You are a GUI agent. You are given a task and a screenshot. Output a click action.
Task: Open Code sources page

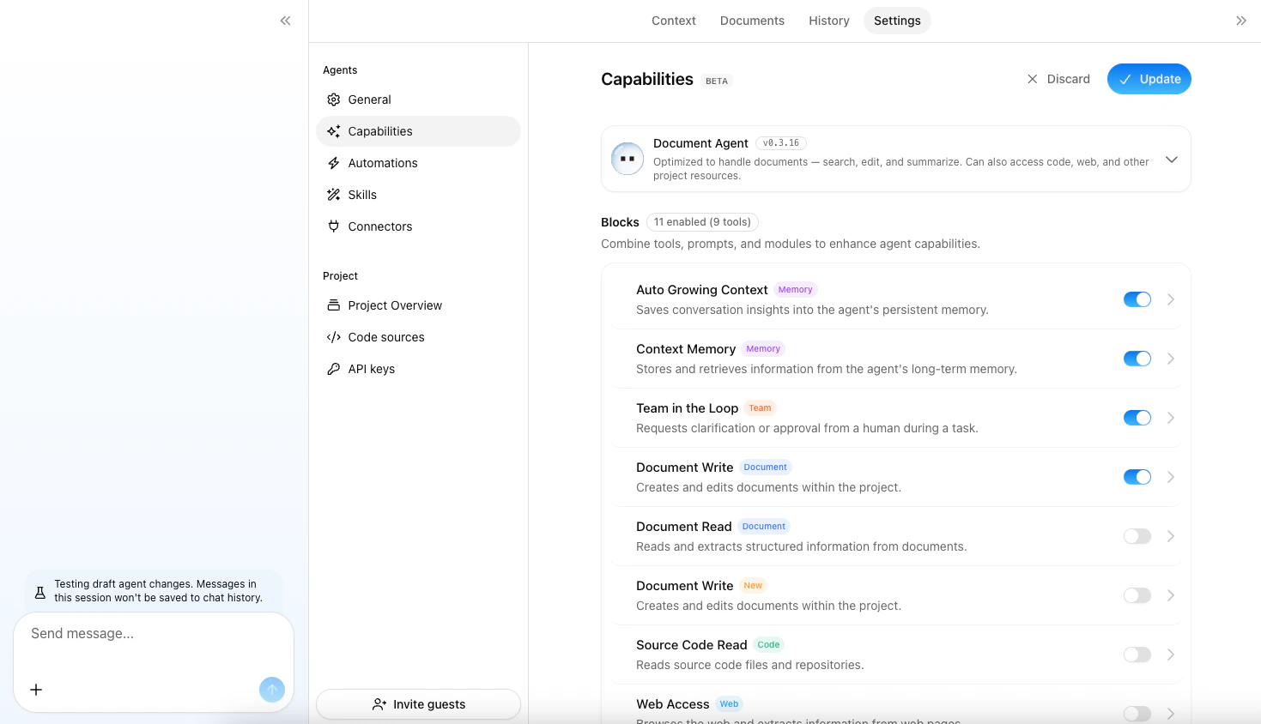(418, 337)
